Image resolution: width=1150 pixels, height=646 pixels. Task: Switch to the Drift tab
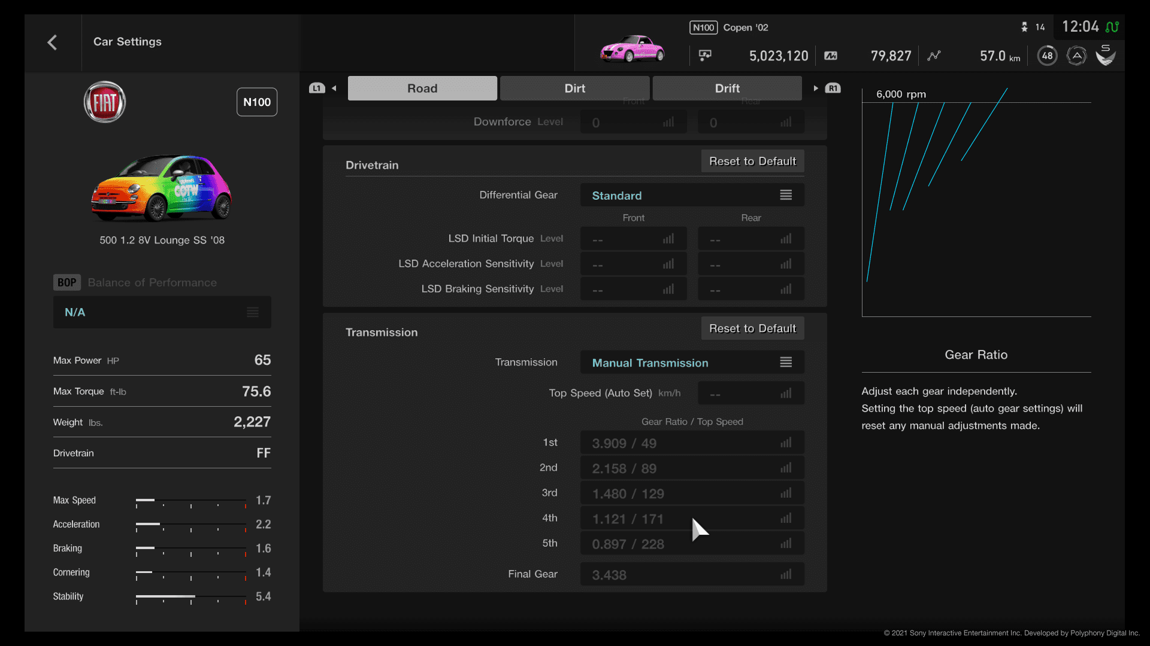click(x=727, y=89)
